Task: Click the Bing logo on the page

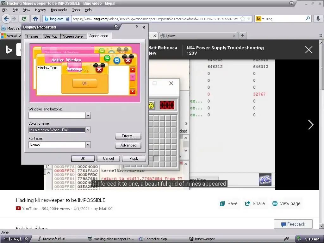Action: 9,50
